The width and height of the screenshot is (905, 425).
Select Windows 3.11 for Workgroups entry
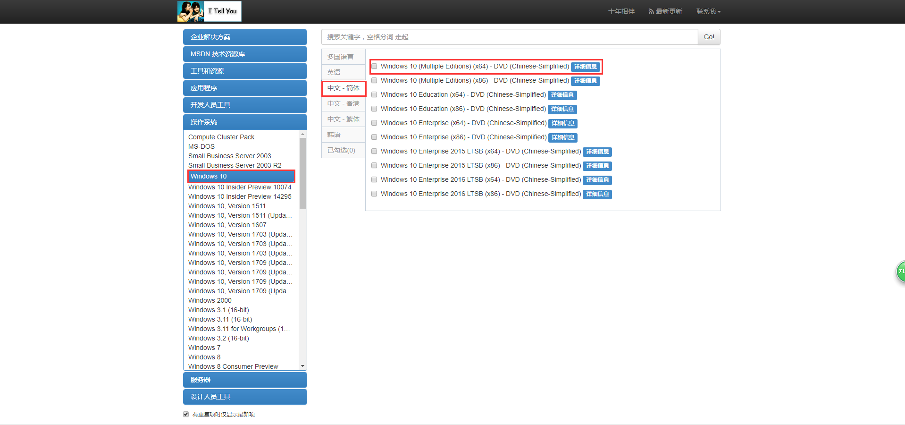tap(239, 329)
